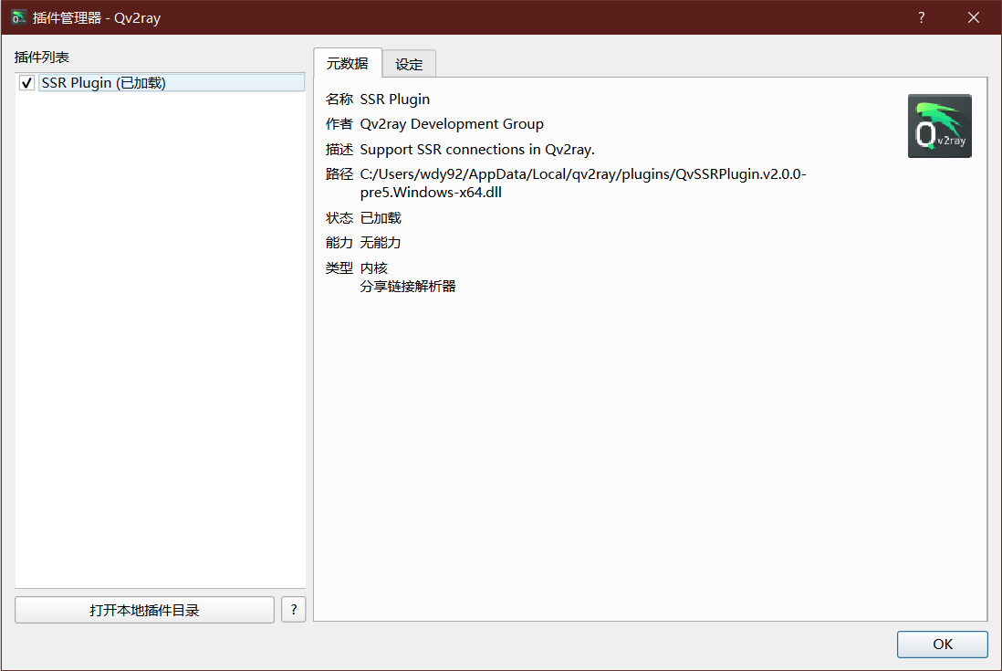Click the description 'Support SSR connections in Qv2ray.'
Viewport: 1002px width, 671px height.
tap(477, 150)
